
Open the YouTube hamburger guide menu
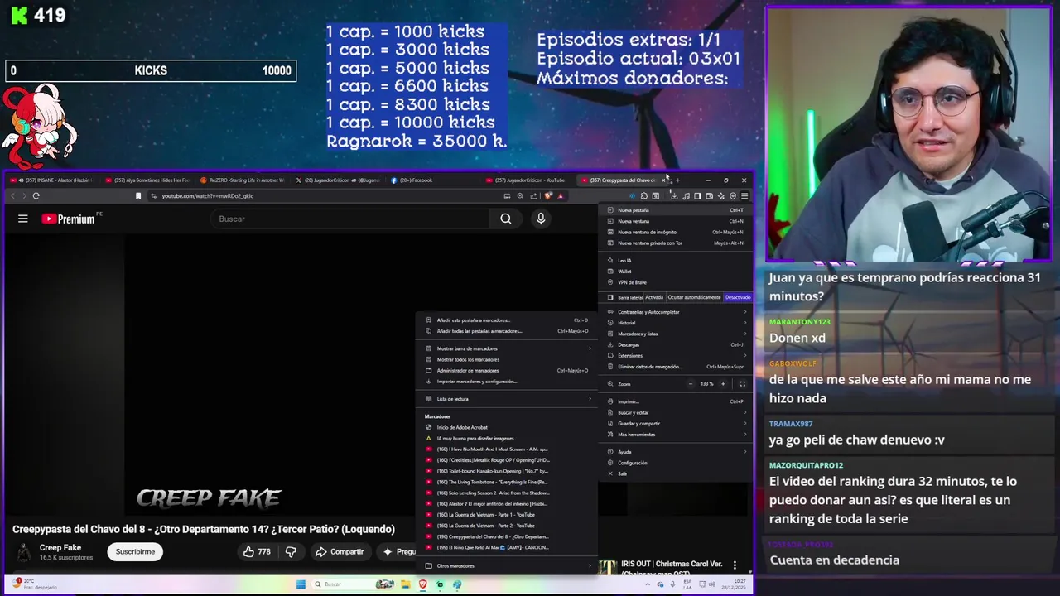[x=23, y=219]
